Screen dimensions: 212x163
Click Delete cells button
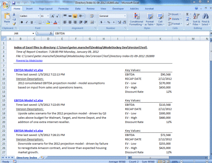(175, 19)
